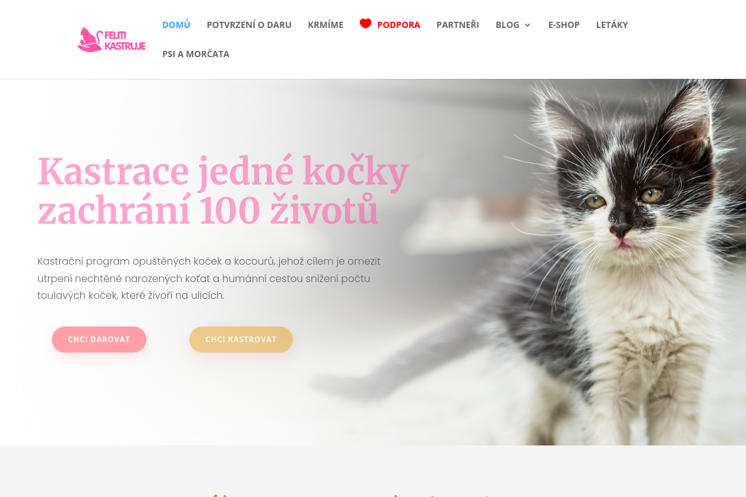Expand the Blog submenu chevron

pos(528,25)
